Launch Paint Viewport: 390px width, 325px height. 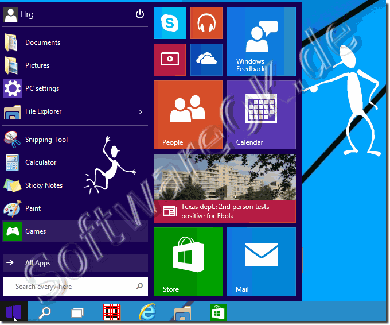pyautogui.click(x=75, y=208)
